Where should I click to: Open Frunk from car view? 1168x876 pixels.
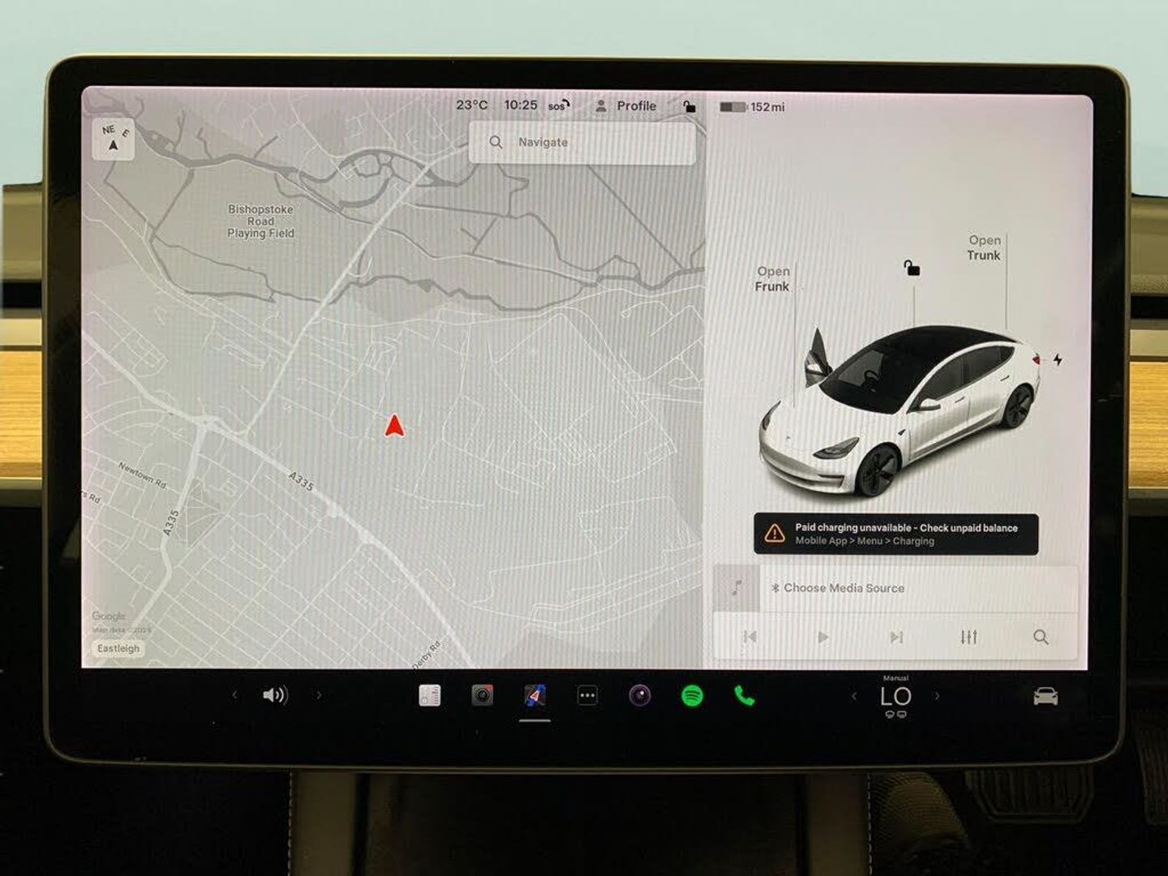(772, 279)
